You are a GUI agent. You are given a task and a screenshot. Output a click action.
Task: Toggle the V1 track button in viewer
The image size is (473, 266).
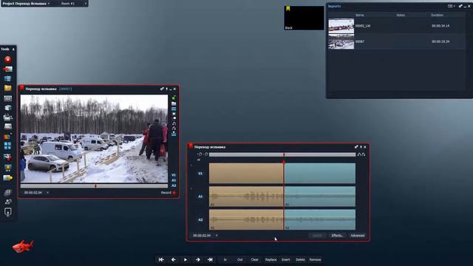(174, 175)
